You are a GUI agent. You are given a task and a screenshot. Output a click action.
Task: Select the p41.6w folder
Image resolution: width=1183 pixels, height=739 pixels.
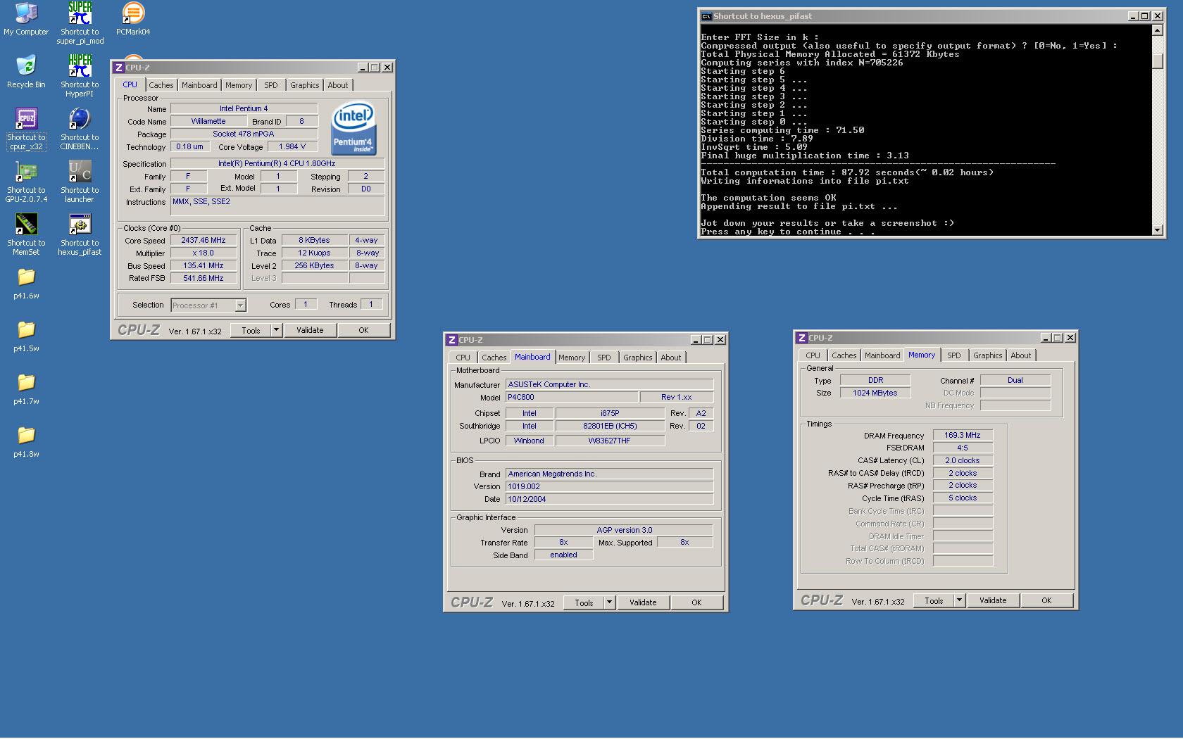[x=26, y=283]
